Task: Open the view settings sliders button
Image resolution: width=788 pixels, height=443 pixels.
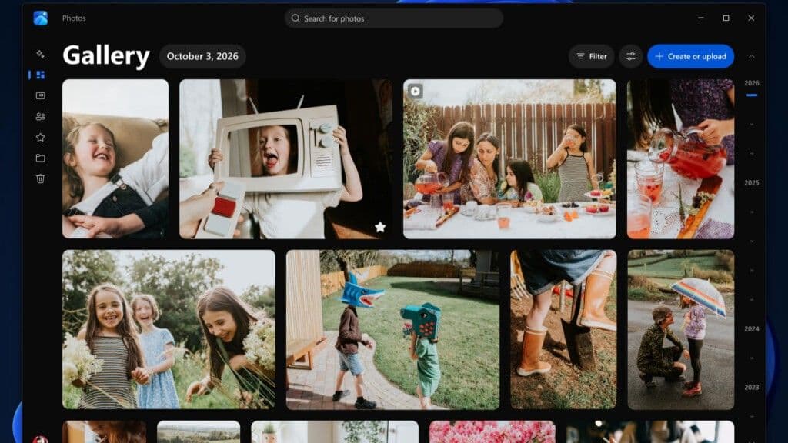Action: (x=631, y=56)
